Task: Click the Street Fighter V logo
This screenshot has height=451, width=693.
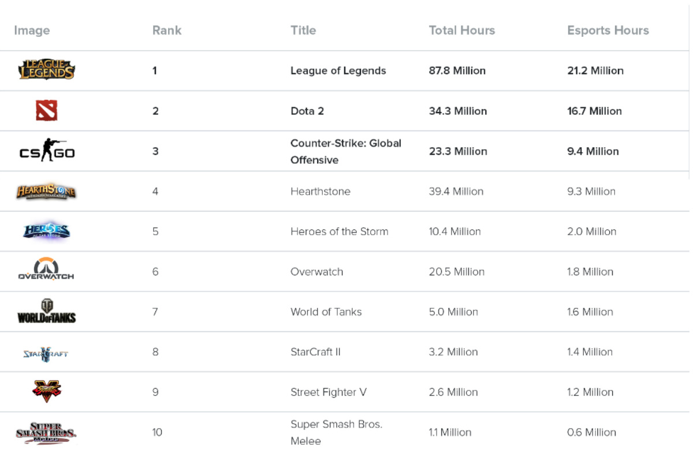Action: [46, 392]
